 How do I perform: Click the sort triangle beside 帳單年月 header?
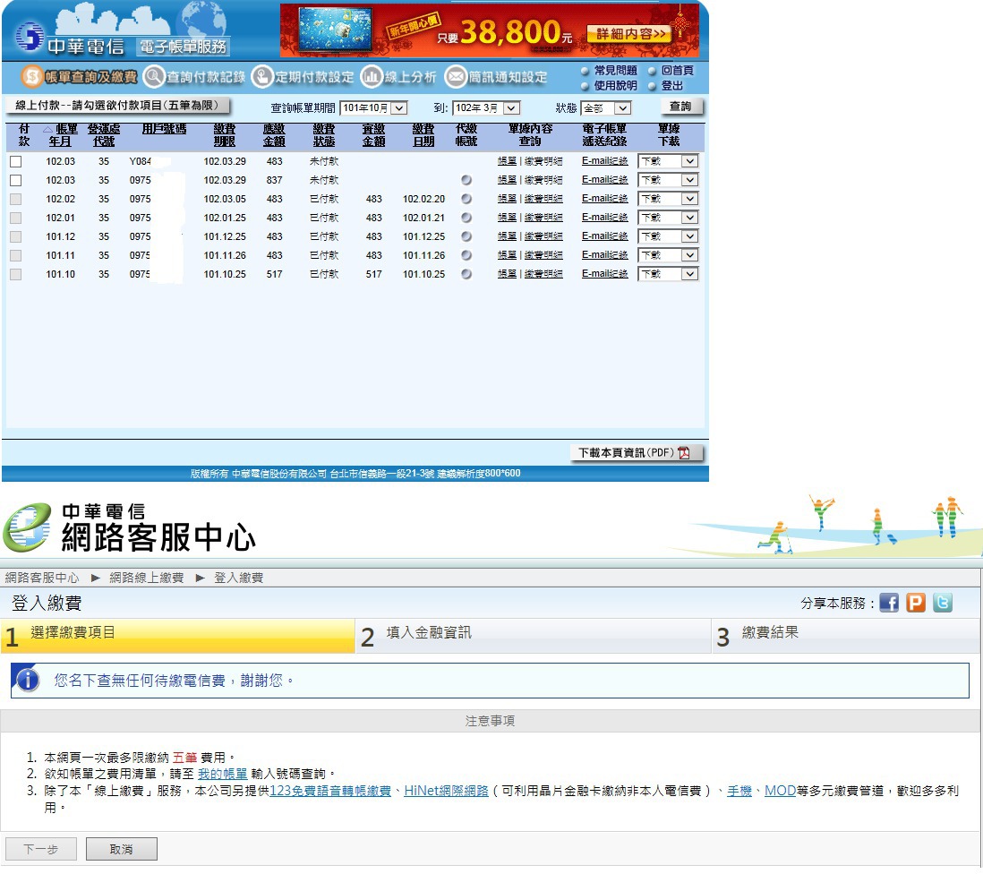(47, 129)
